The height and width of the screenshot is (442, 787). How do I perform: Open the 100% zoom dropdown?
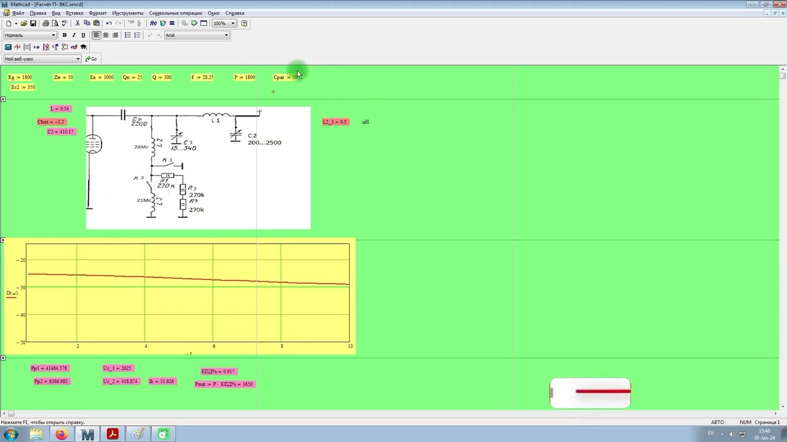click(x=233, y=23)
